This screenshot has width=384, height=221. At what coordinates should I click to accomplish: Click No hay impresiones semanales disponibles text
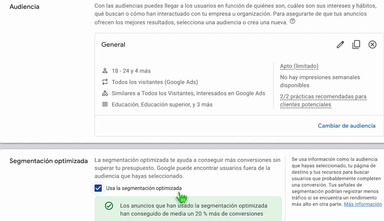tap(320, 81)
